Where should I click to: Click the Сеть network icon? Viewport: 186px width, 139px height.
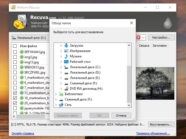[61, 105]
